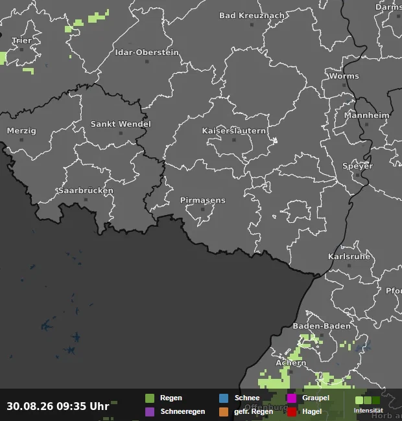Click the Hagel legend label
Screen dimensions: 402x421
pos(312,411)
